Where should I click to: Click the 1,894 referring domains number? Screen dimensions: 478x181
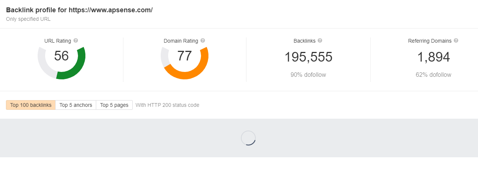(x=433, y=57)
